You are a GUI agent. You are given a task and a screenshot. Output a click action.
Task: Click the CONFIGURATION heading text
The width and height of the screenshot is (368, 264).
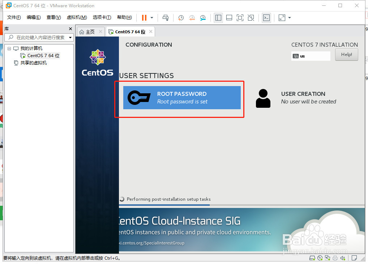[149, 44]
